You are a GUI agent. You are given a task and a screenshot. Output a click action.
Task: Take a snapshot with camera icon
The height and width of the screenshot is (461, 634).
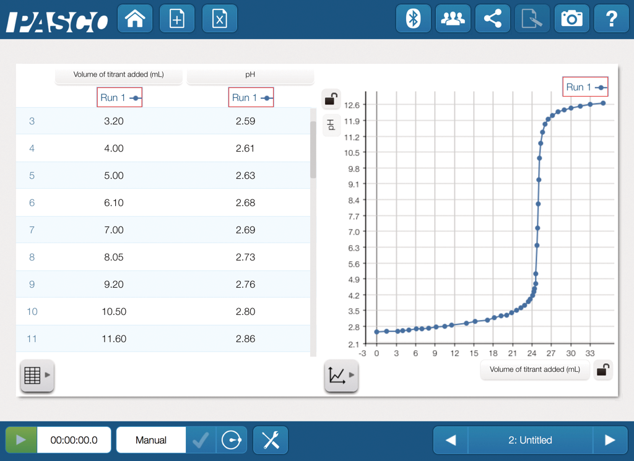[x=571, y=19]
